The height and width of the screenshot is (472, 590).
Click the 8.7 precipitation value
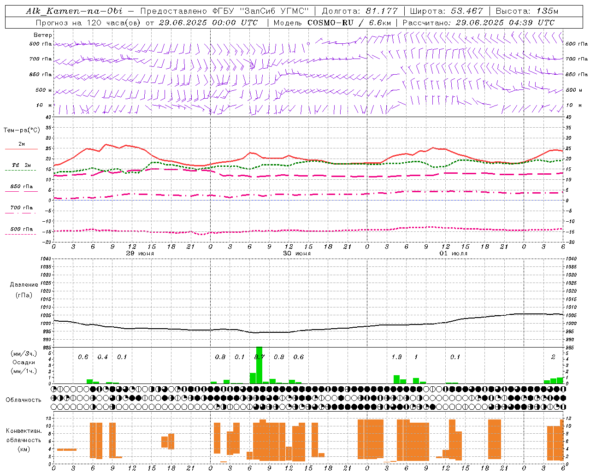(x=259, y=357)
